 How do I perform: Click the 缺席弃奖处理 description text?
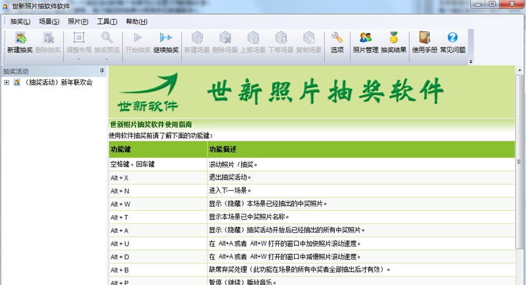click(x=299, y=270)
